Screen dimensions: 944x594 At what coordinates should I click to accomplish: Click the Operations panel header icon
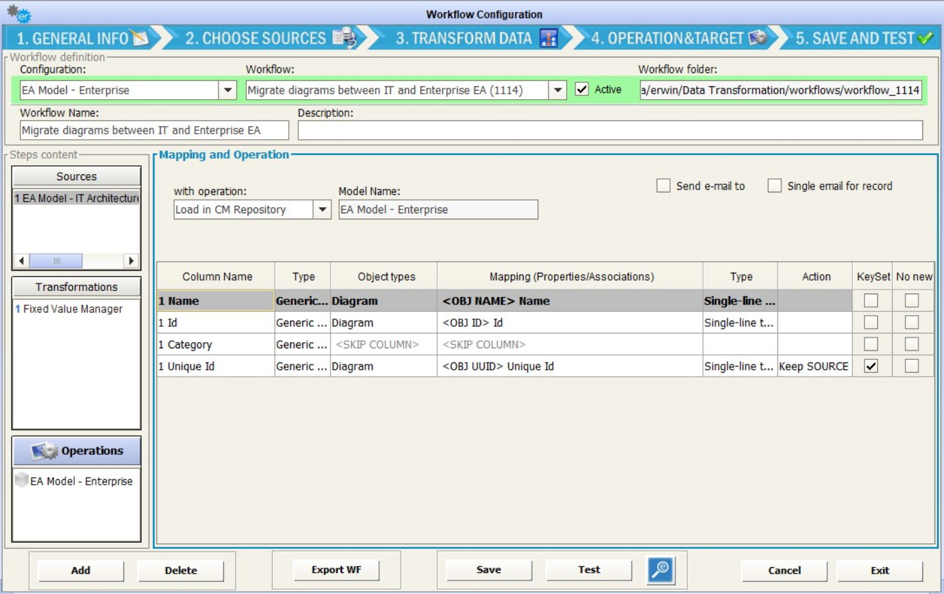[x=45, y=451]
